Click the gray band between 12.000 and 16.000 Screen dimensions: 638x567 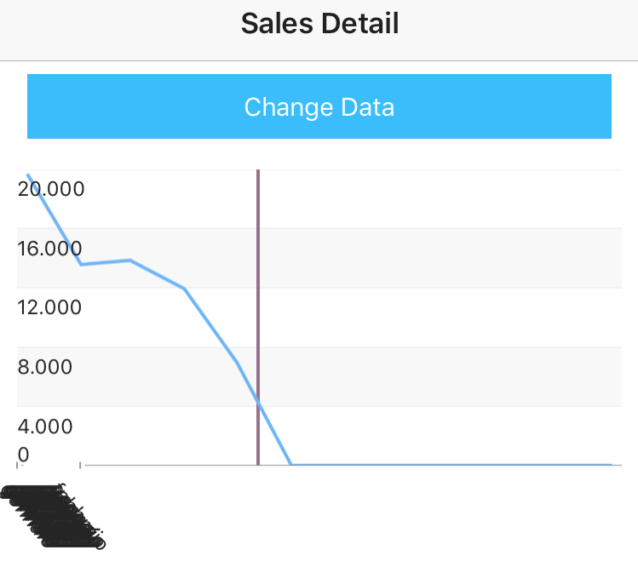pyautogui.click(x=383, y=258)
